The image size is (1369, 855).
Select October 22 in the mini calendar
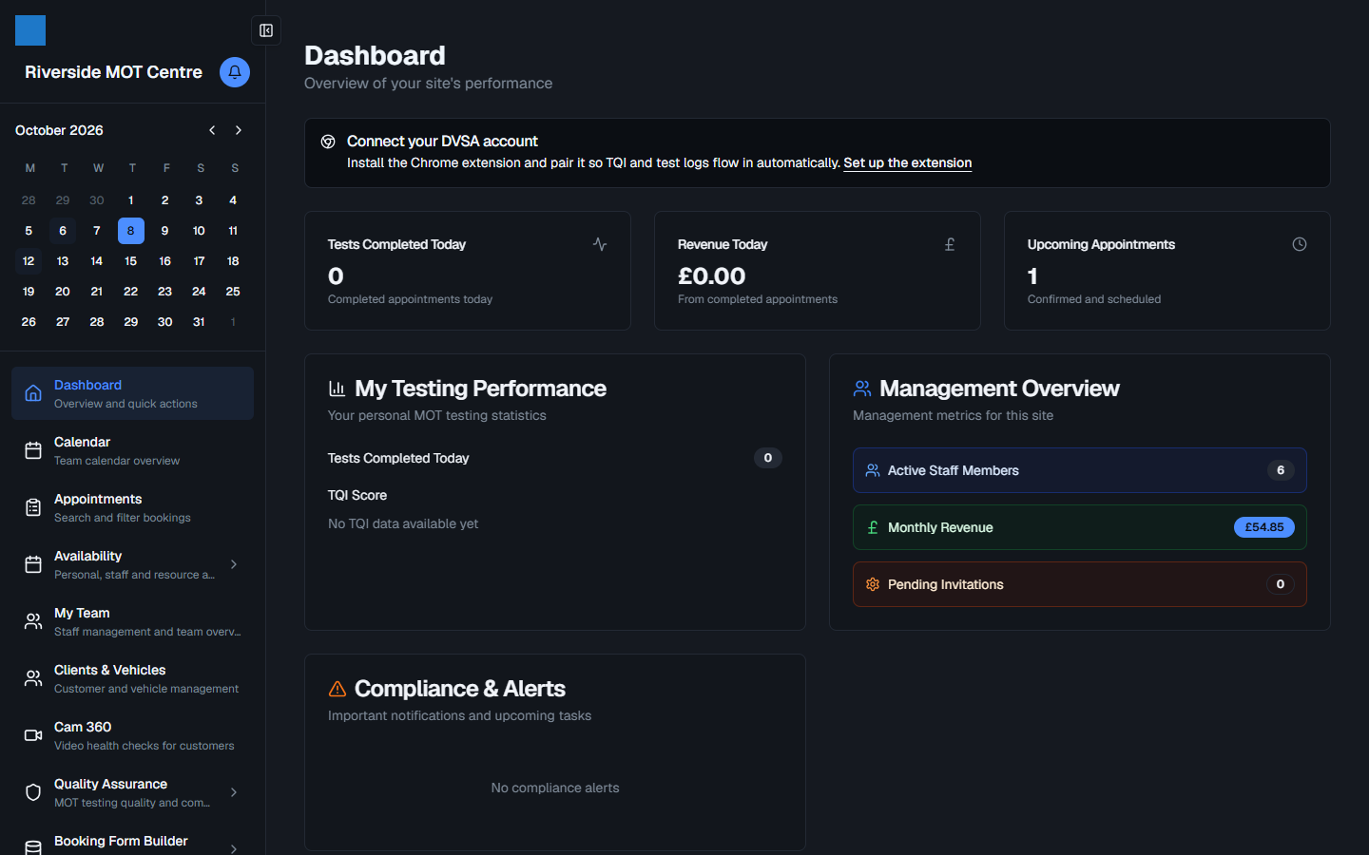click(131, 292)
